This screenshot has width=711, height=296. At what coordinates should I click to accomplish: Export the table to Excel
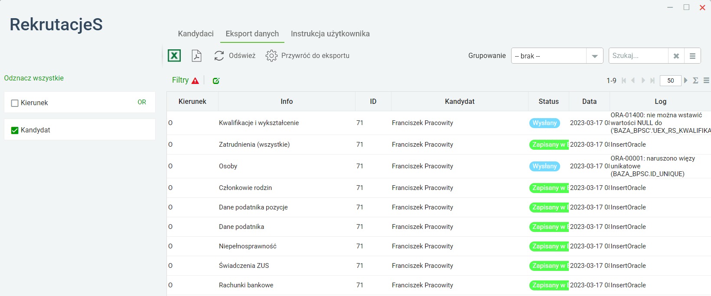tap(174, 55)
